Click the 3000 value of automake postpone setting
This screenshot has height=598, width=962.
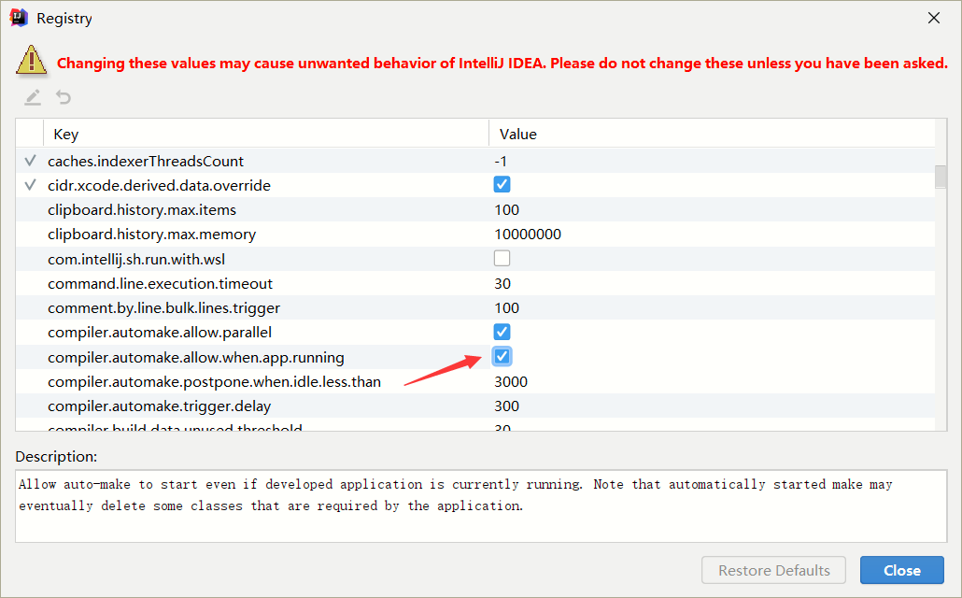(511, 381)
